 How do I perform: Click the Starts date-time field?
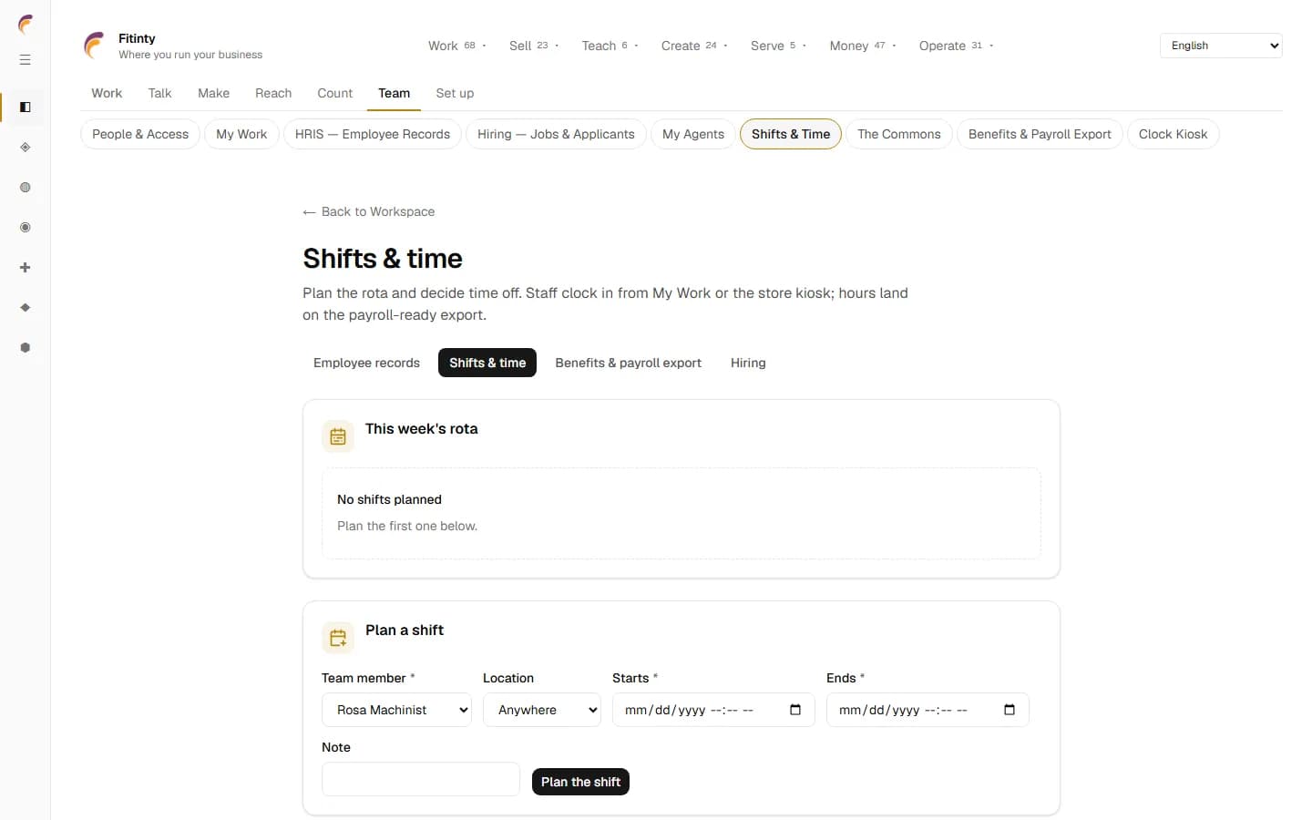[x=713, y=710]
